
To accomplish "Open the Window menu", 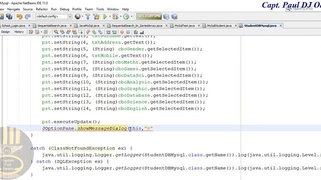I will [113, 9].
